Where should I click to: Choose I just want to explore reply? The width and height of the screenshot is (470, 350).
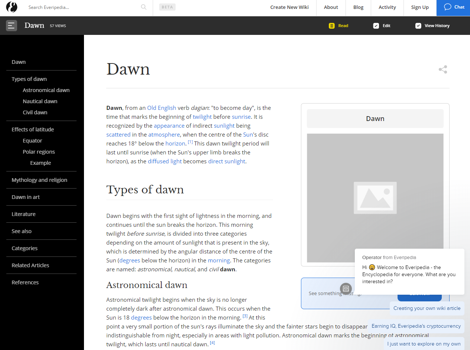tap(424, 344)
